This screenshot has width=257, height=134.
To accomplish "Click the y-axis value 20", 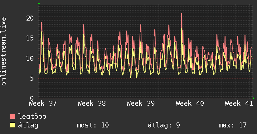I will click(x=30, y=18).
